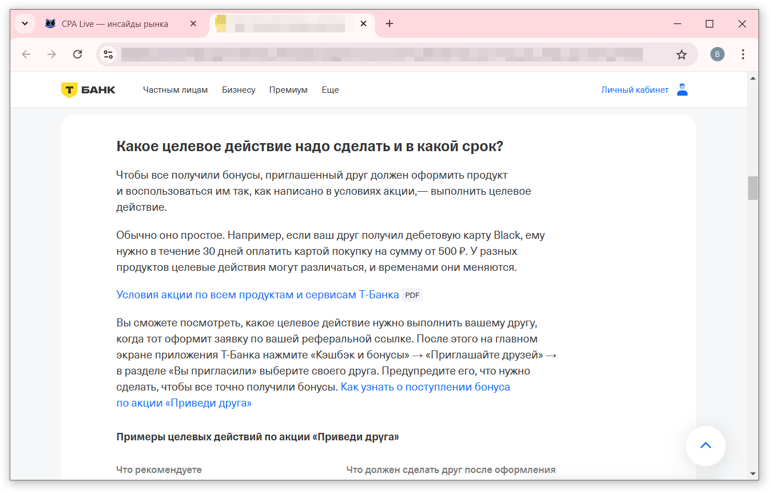Open the Chrome three-dot menu

(743, 54)
